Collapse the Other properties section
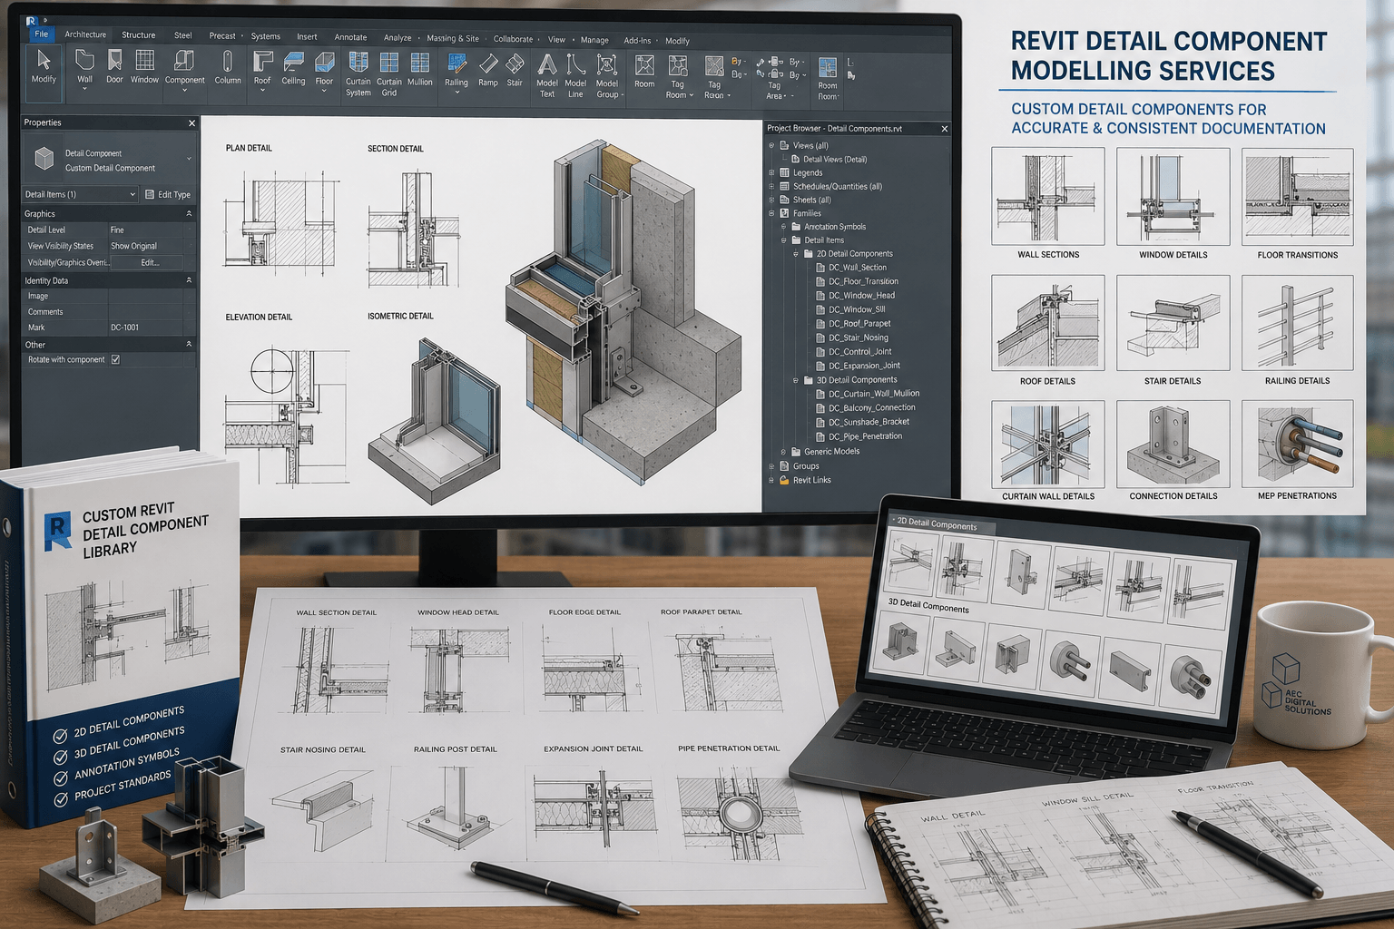This screenshot has width=1394, height=929. [x=189, y=345]
